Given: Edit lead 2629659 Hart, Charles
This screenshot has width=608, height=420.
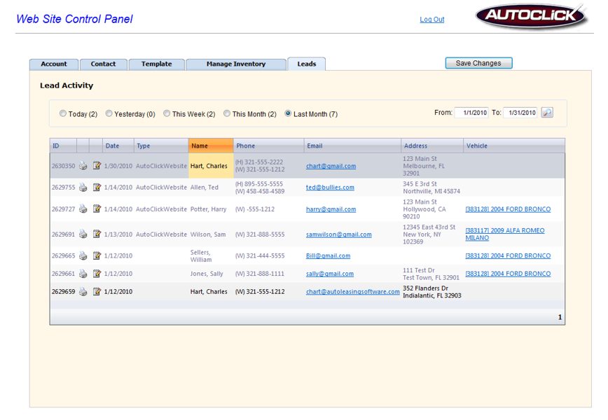Looking at the screenshot, I should [x=97, y=291].
